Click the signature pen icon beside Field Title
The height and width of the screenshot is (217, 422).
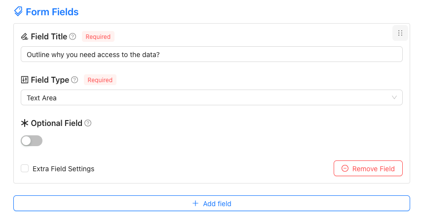tap(25, 36)
